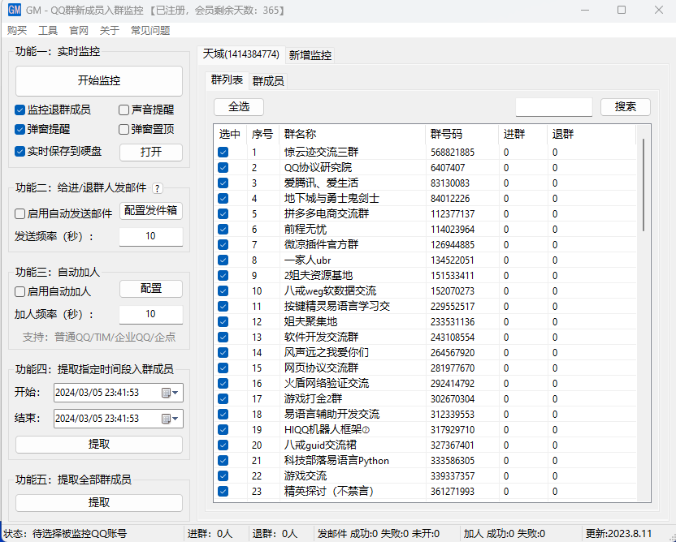Expand the 结束 datetime dropdown arrow
This screenshot has height=542, width=676.
[176, 419]
